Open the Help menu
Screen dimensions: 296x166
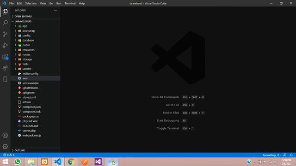tap(82, 3)
